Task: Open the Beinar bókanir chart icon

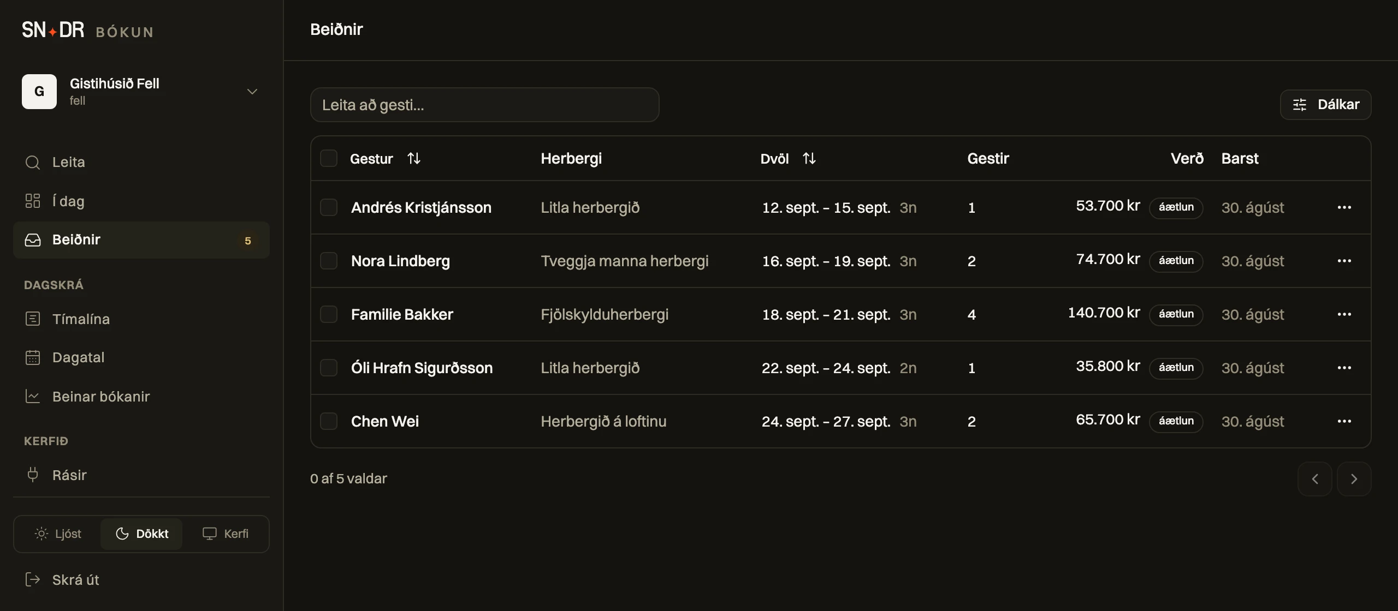Action: coord(33,397)
